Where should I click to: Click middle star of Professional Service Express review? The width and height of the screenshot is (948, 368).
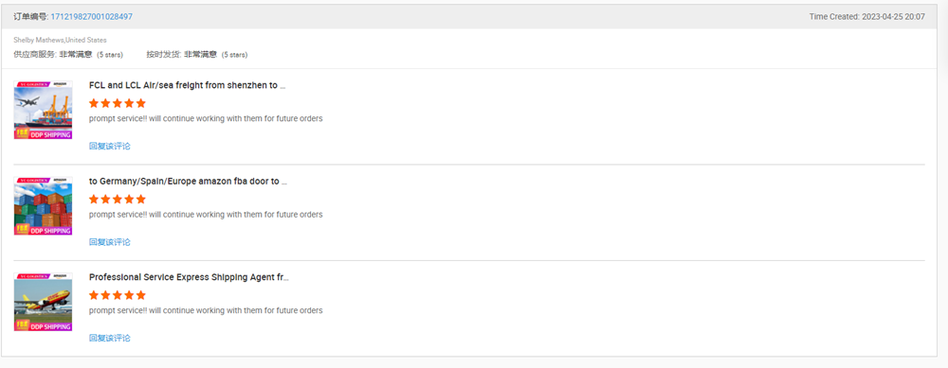[118, 295]
